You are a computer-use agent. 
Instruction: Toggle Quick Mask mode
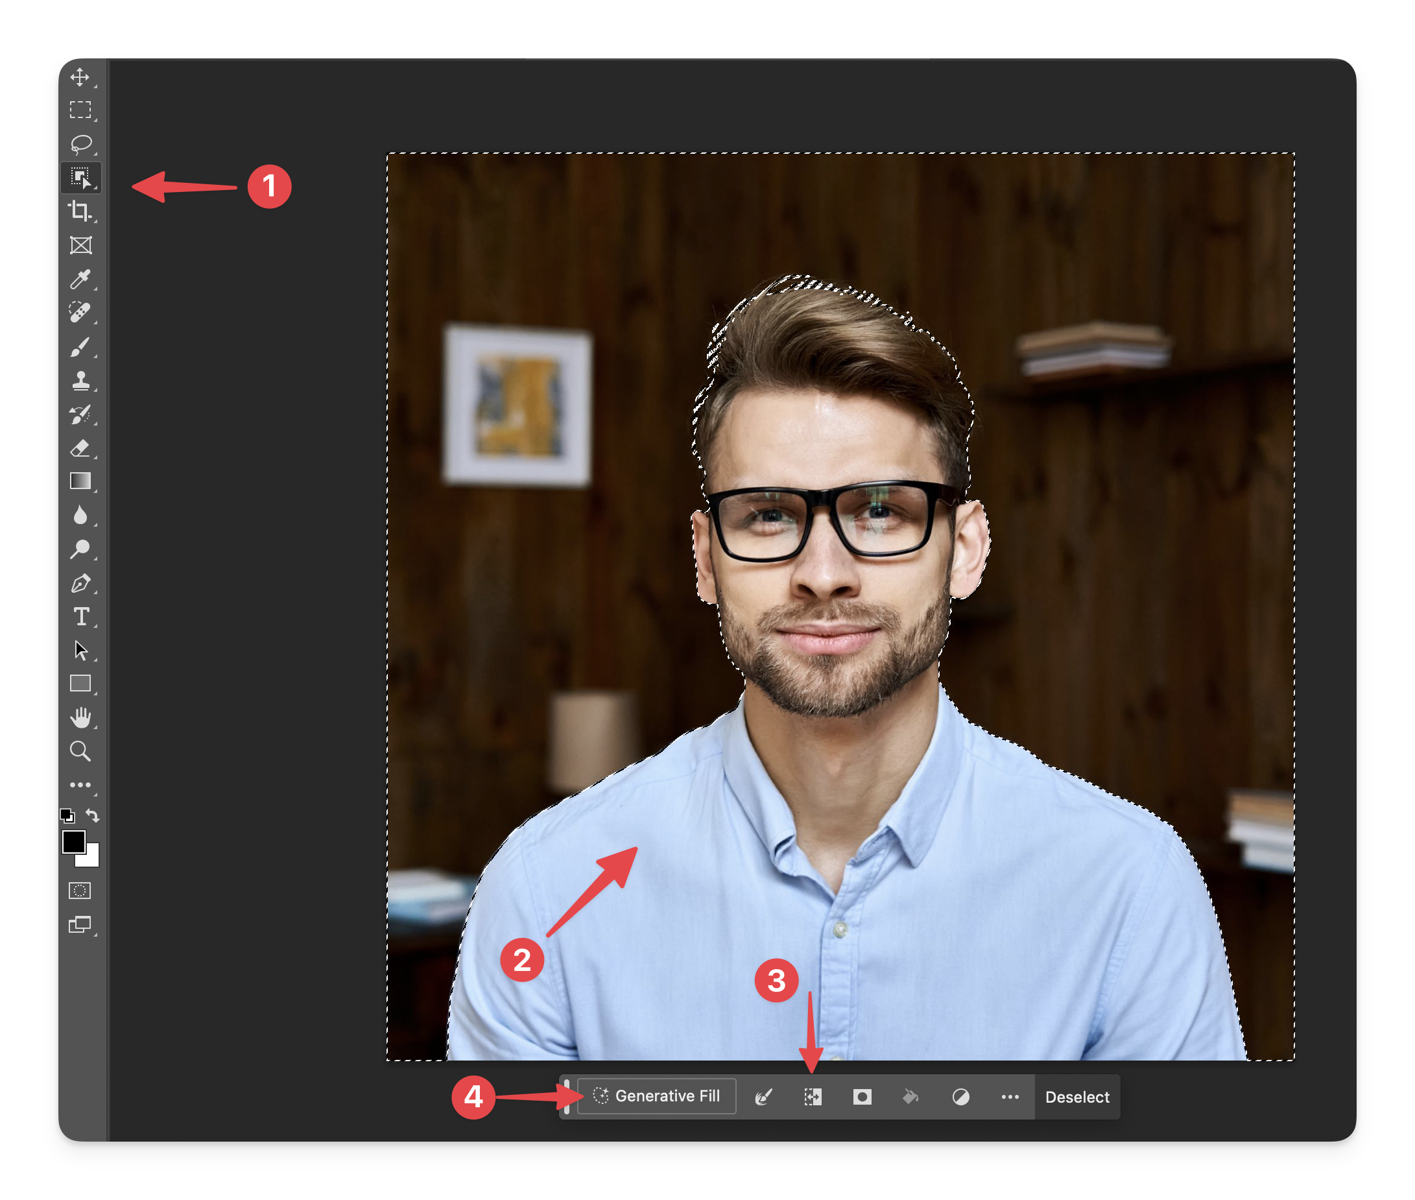pos(80,891)
